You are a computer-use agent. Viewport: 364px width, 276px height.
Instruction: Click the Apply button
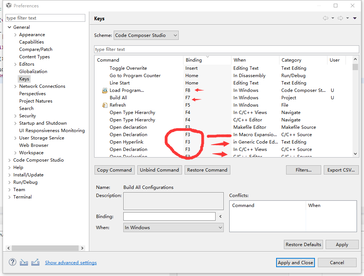point(342,245)
